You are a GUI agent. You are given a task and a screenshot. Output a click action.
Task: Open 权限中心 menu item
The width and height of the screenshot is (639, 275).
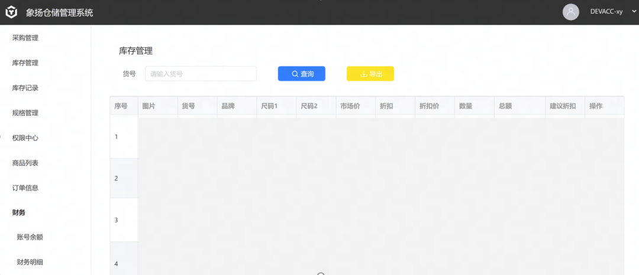[x=25, y=138]
